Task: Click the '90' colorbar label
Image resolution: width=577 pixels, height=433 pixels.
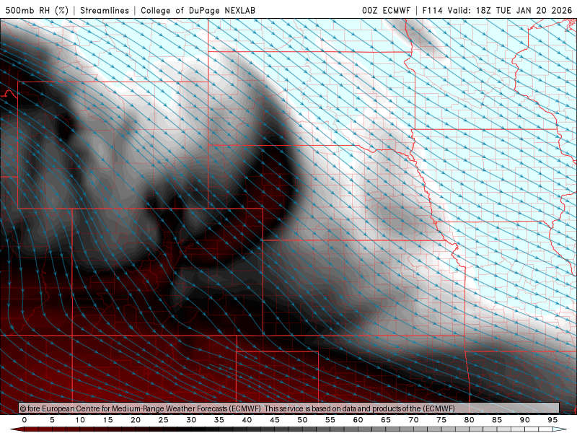Action: 525,420
